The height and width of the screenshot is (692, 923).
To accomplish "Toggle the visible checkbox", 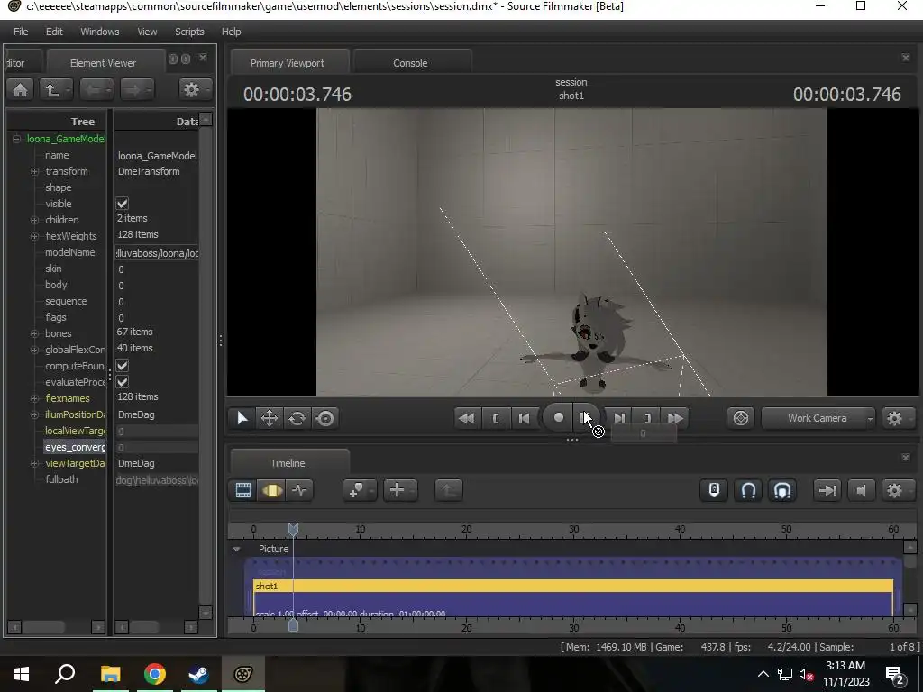I will point(123,204).
